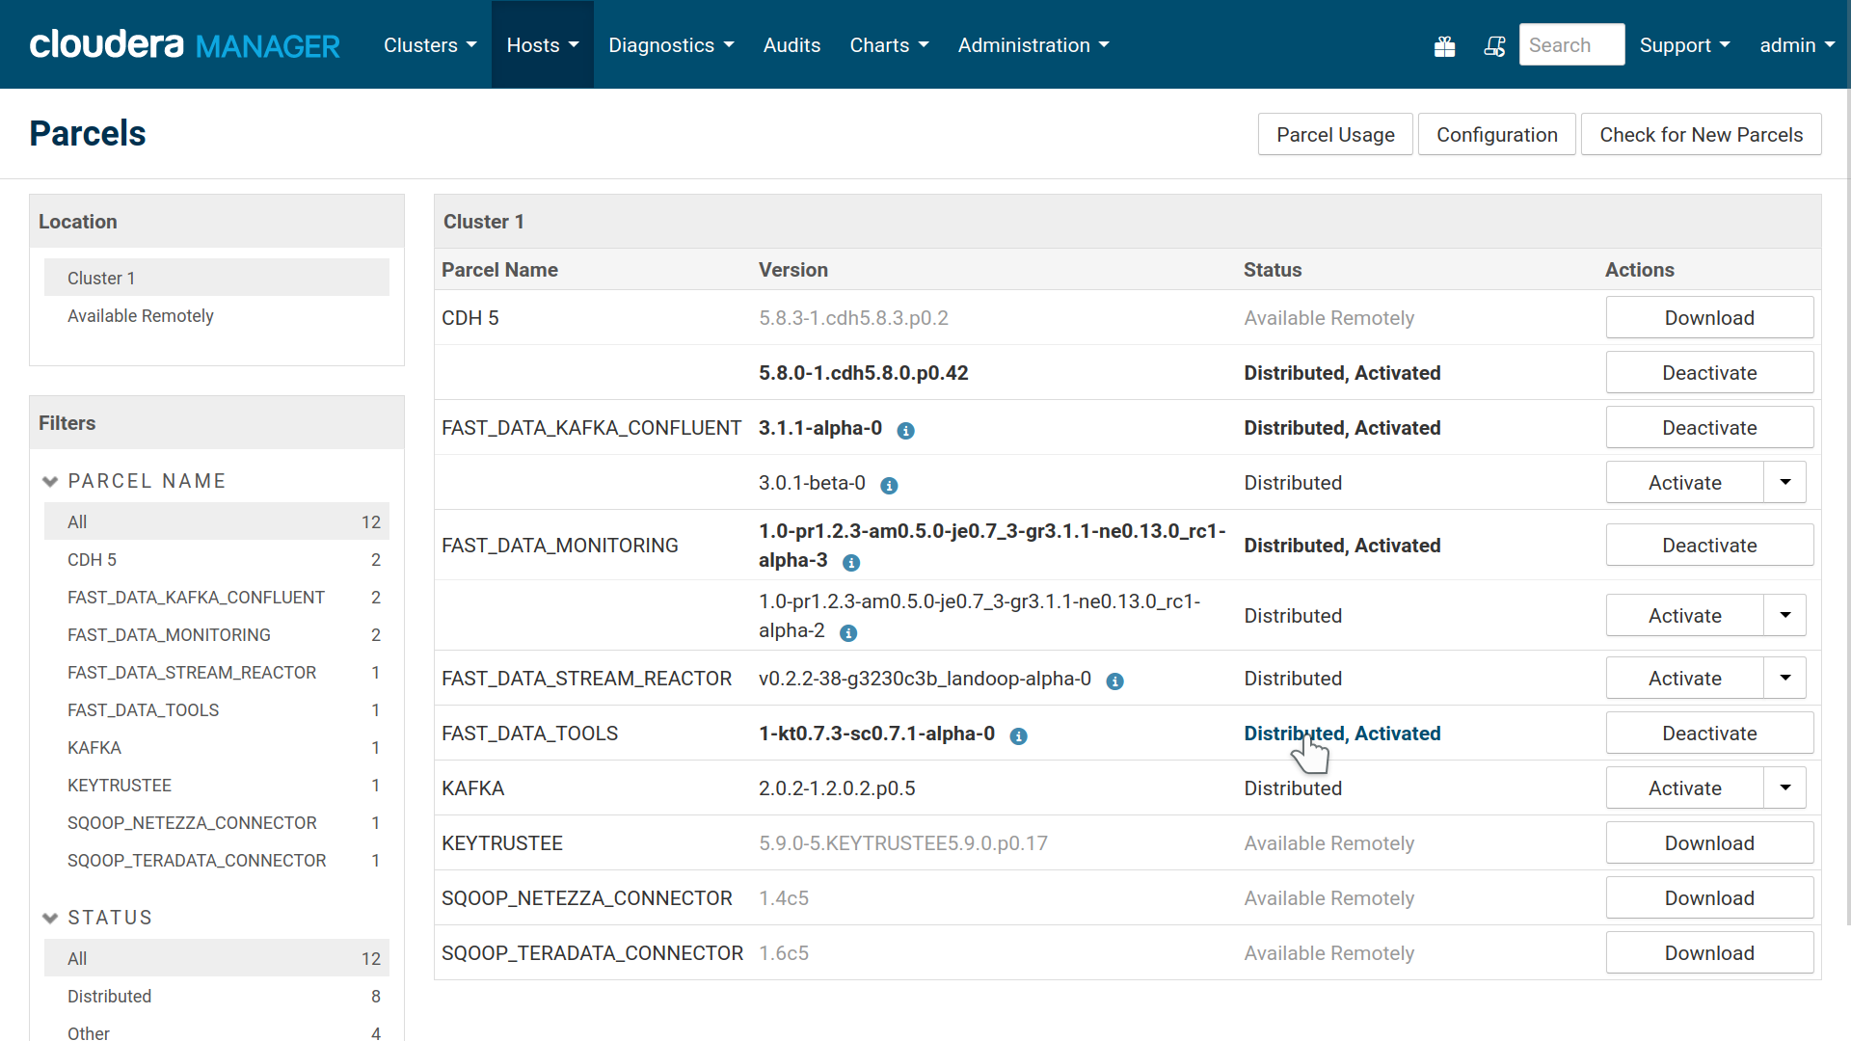This screenshot has height=1041, width=1851.
Task: Click version 2.0.2-1.2.0.2.p0.5 text
Action: [837, 788]
